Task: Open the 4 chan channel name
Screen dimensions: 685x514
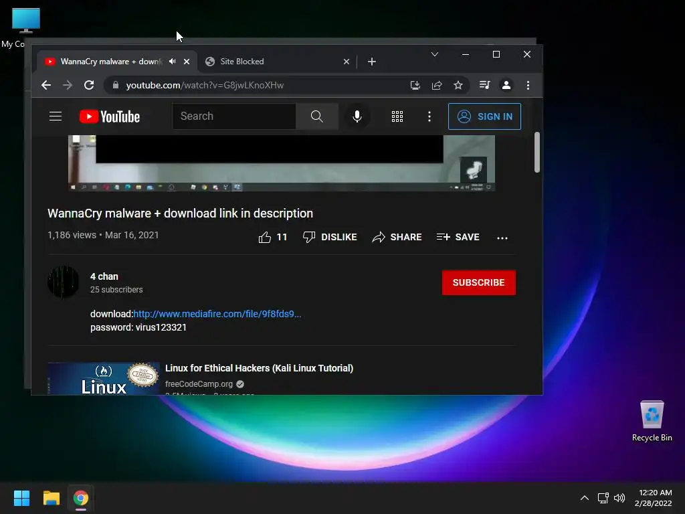Action: (x=104, y=276)
